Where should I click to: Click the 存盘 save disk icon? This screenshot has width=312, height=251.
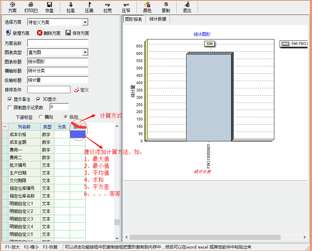point(49,5)
